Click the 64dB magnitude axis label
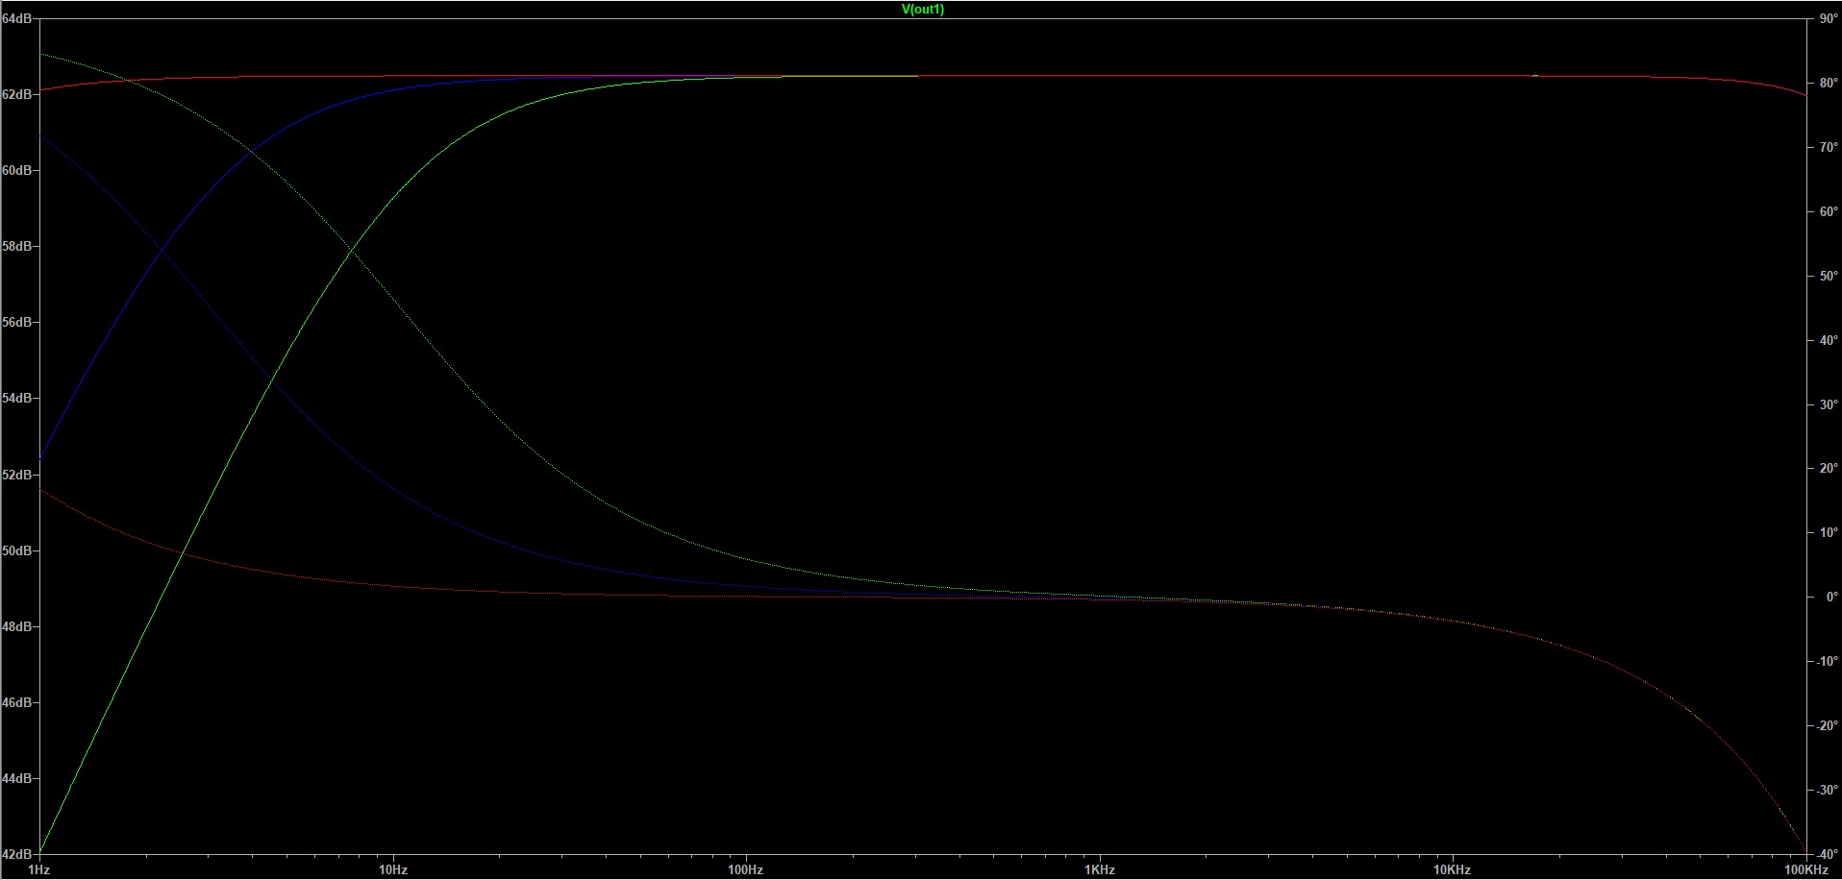The height and width of the screenshot is (880, 1842). coord(16,18)
